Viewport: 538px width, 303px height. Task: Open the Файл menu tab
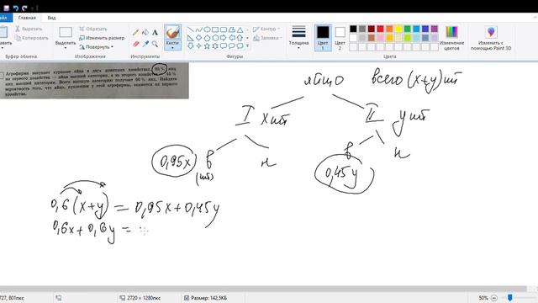[5, 18]
